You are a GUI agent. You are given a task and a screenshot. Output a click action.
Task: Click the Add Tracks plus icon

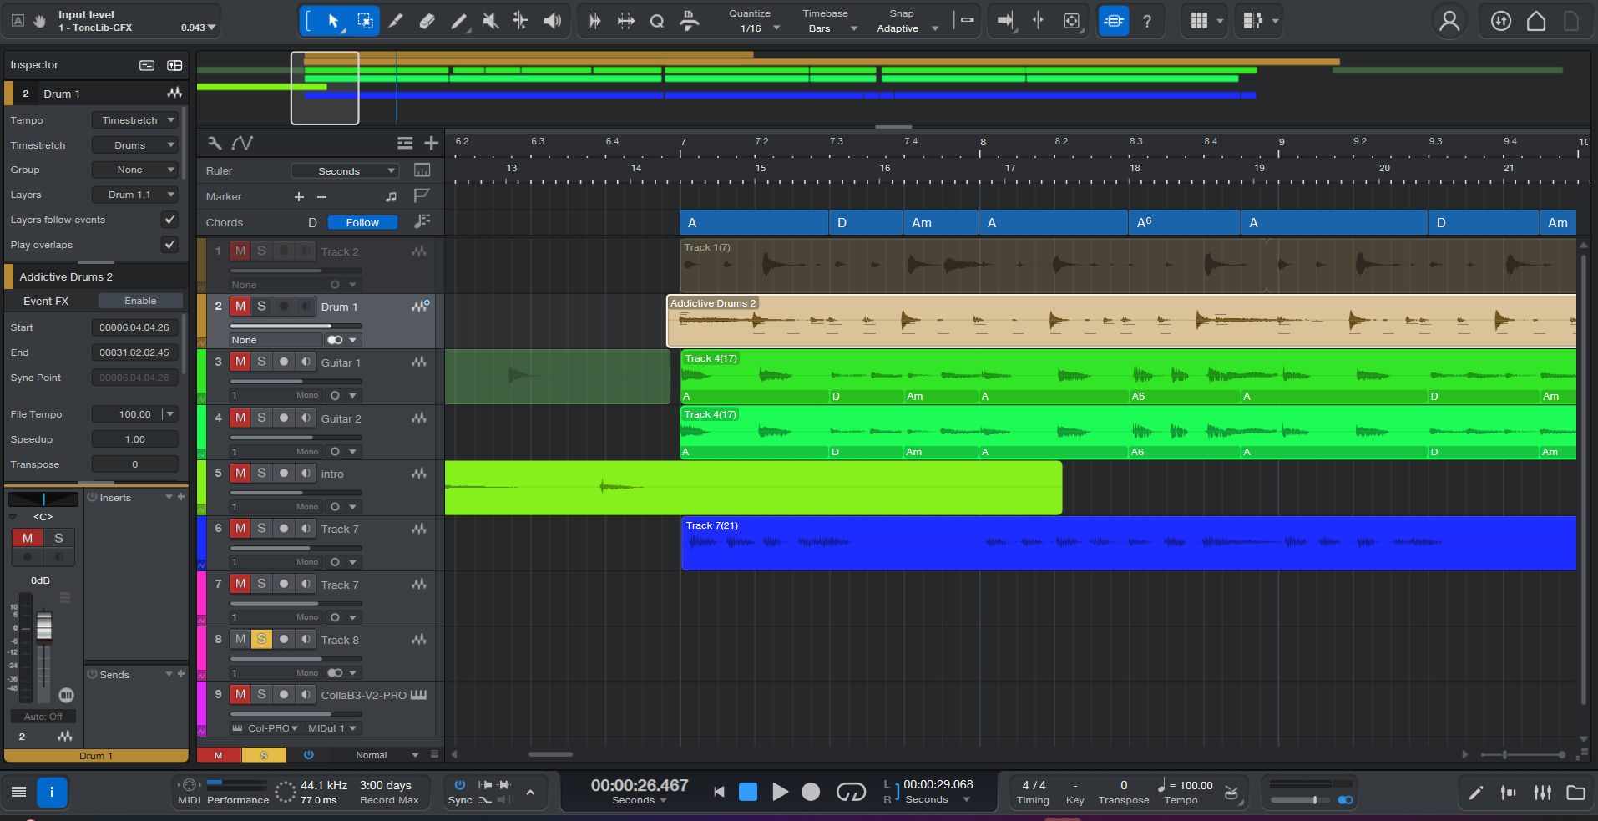431,143
